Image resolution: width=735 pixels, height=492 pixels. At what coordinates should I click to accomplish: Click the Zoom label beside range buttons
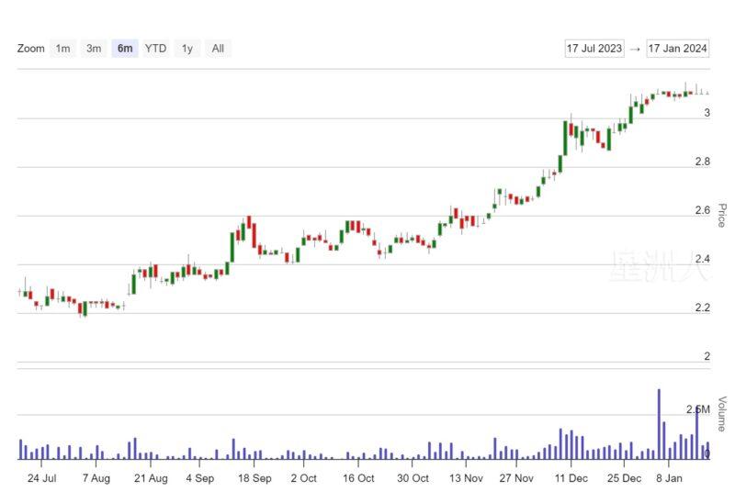[x=30, y=49]
